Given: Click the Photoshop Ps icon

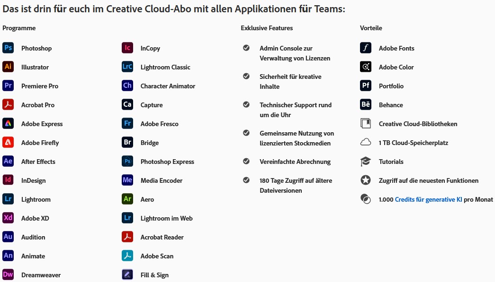Looking at the screenshot, I should [8, 48].
